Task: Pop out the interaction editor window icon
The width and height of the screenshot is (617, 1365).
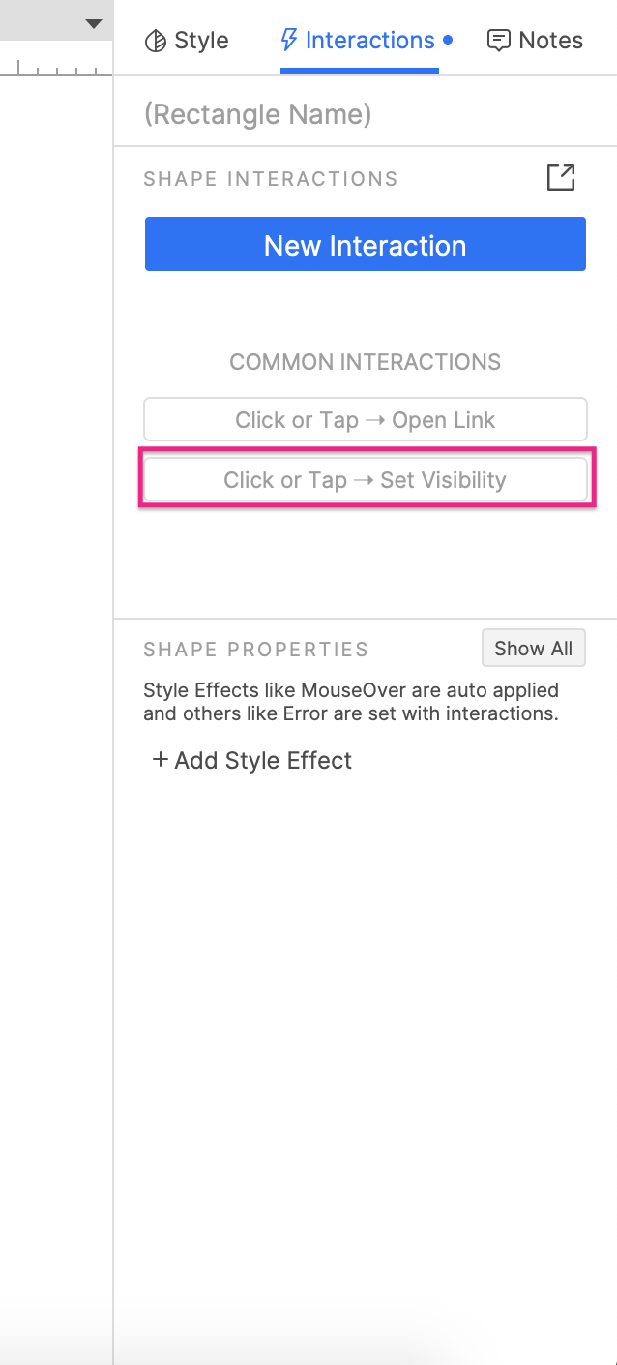Action: pyautogui.click(x=561, y=177)
